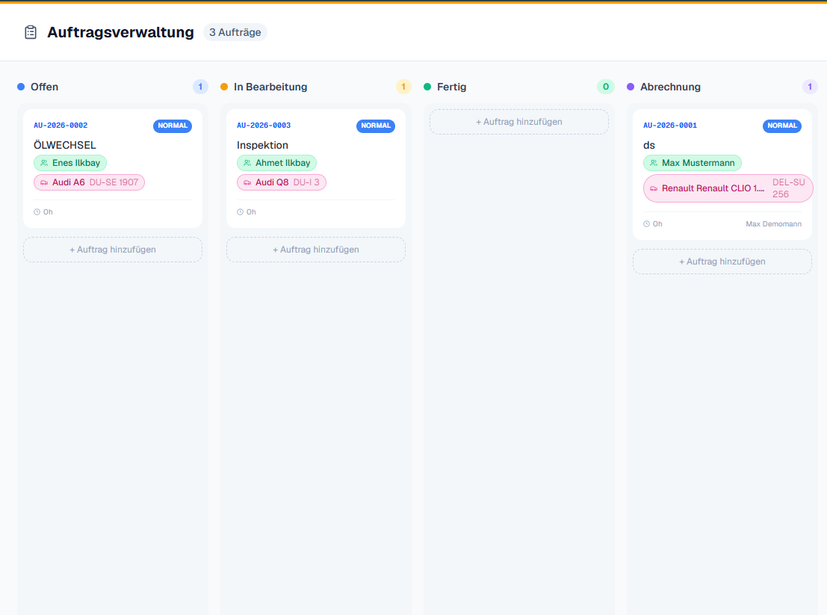Click the blue dot beside Offen
Image resolution: width=827 pixels, height=615 pixels.
point(21,87)
